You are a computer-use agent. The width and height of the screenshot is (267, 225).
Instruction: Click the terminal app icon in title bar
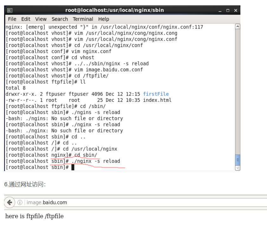tap(10, 10)
